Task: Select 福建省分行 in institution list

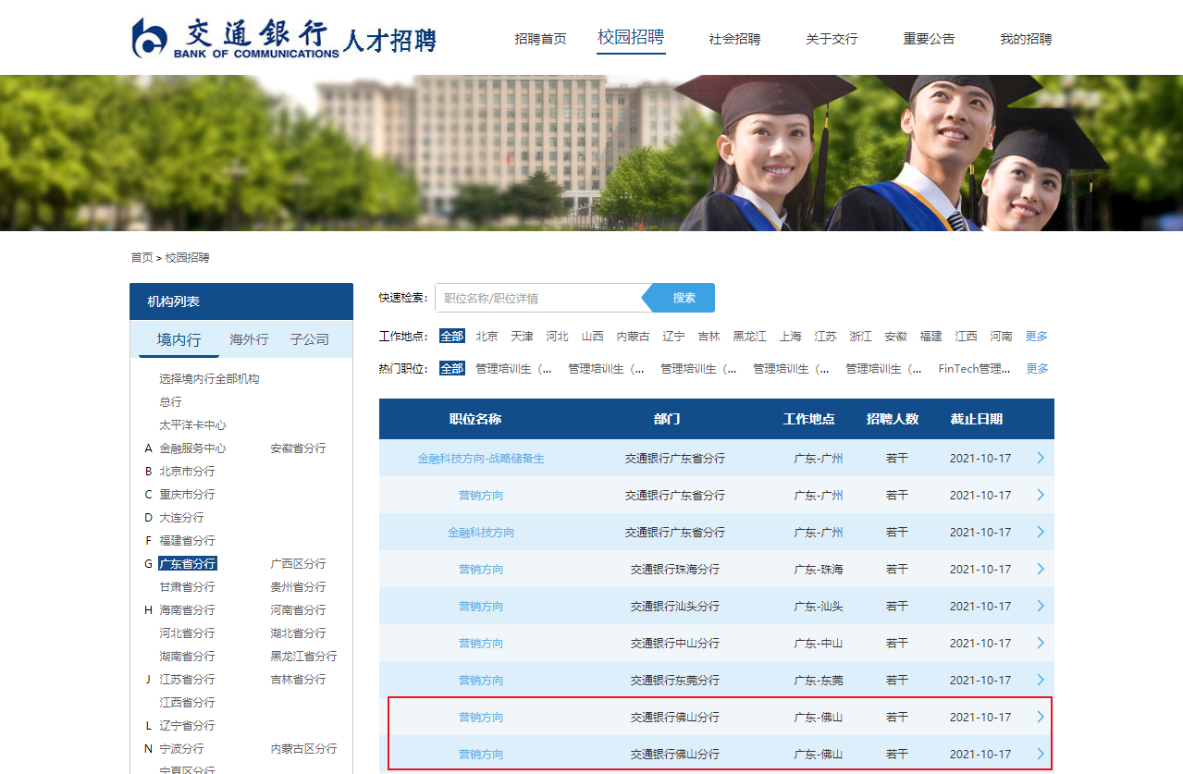Action: (x=187, y=540)
